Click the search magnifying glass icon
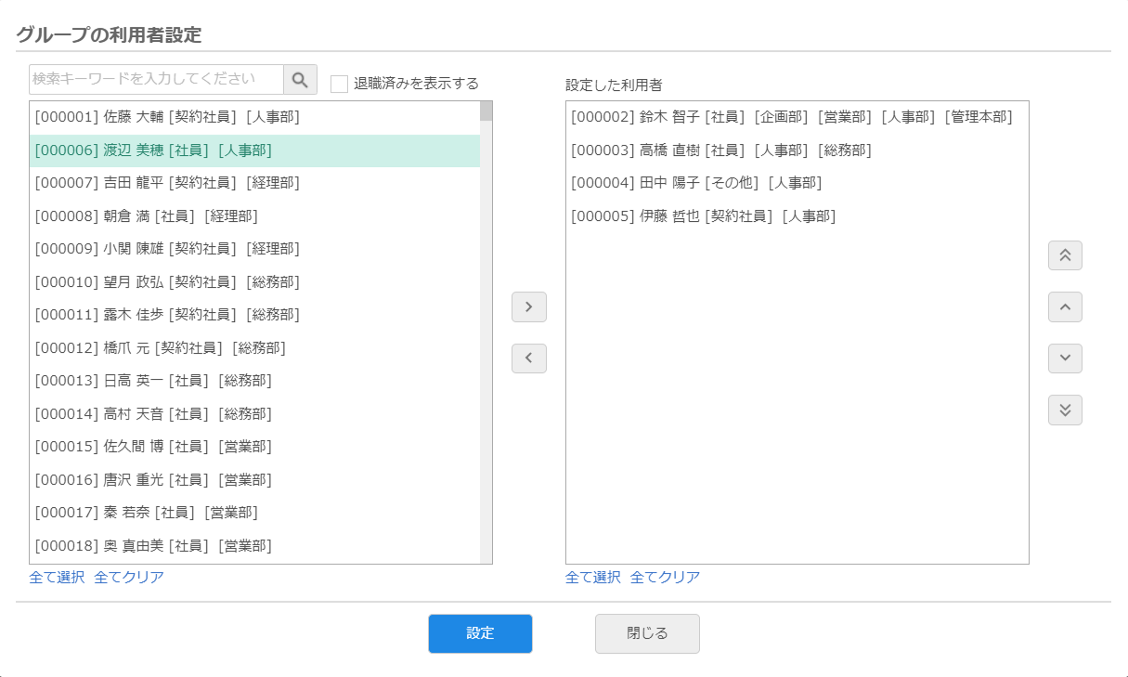This screenshot has height=677, width=1128. tap(299, 79)
